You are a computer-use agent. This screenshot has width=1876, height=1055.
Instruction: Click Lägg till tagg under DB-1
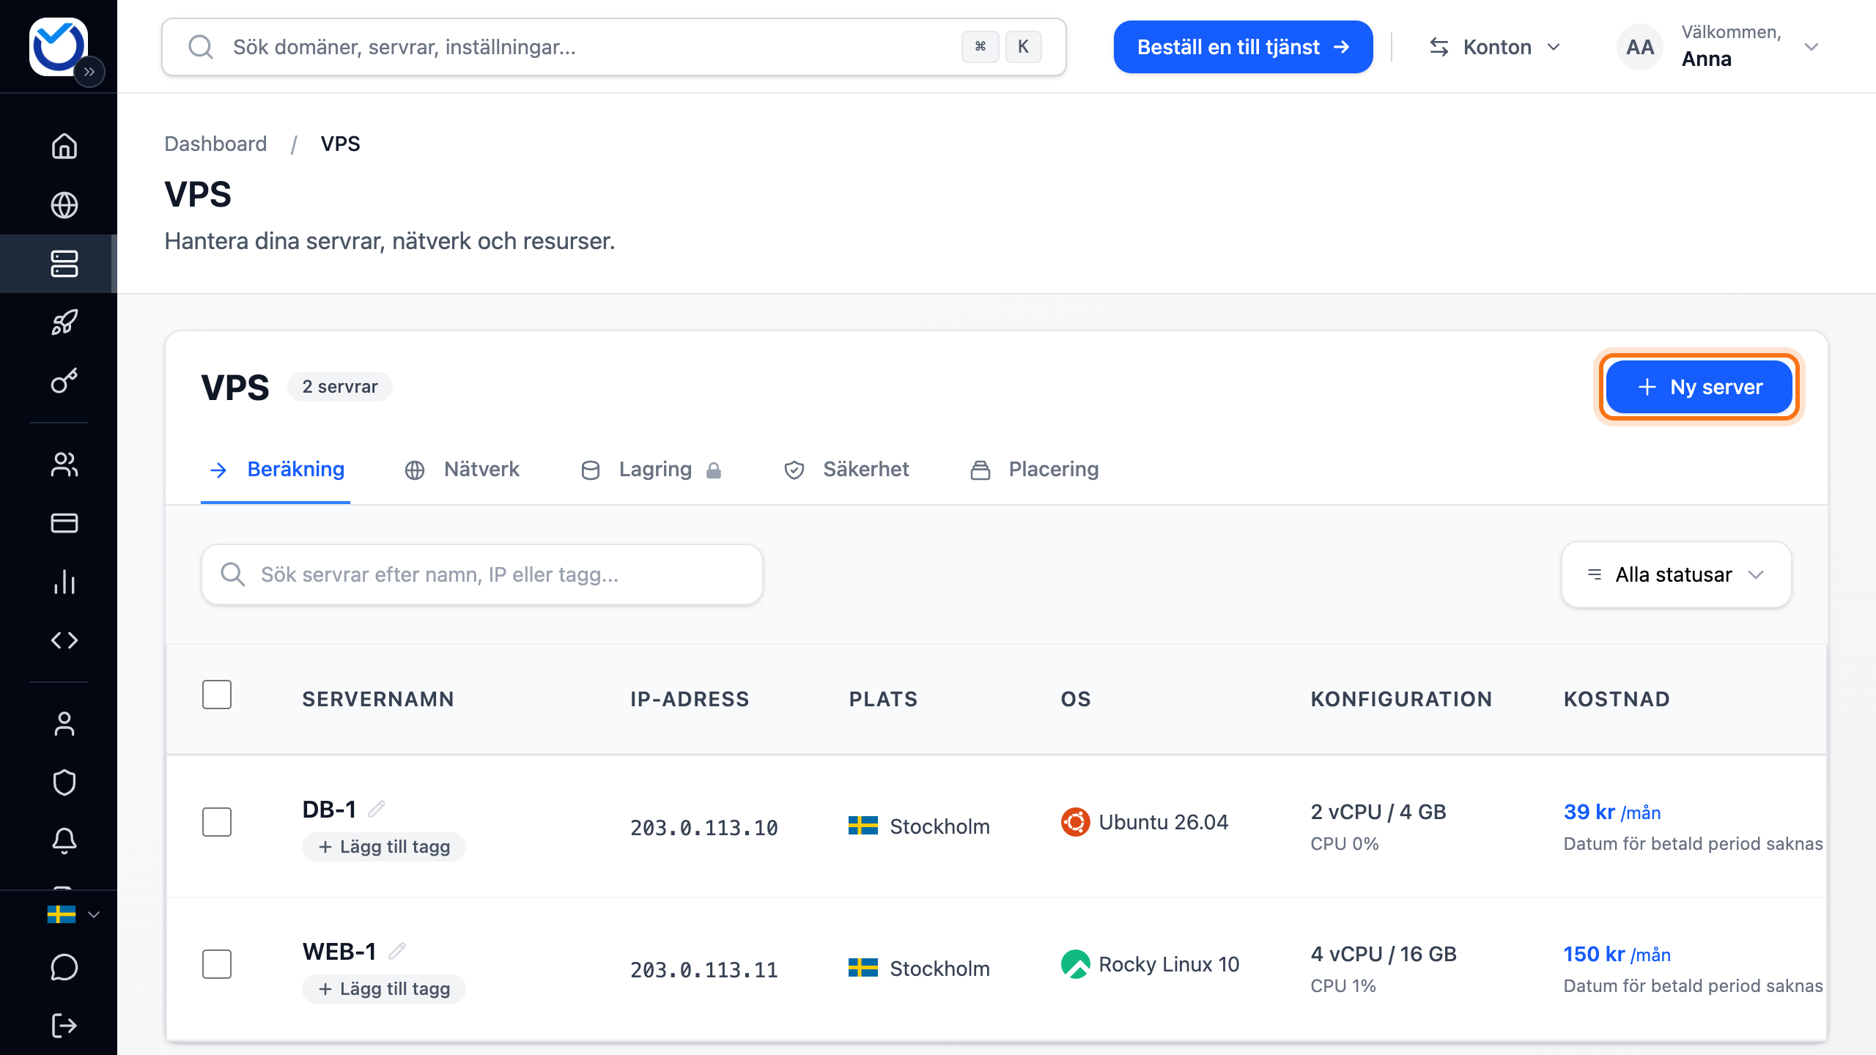[384, 847]
